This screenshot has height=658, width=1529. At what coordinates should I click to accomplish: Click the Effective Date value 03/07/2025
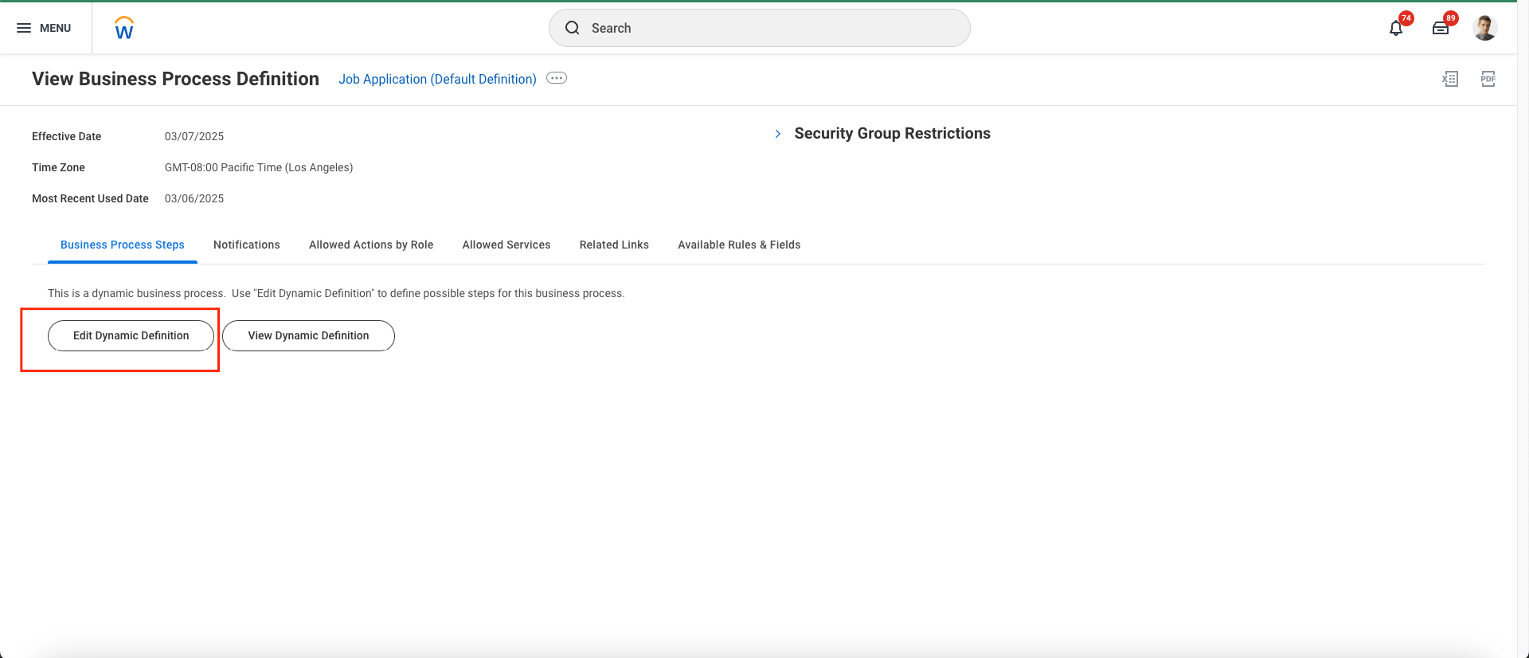pyautogui.click(x=194, y=136)
